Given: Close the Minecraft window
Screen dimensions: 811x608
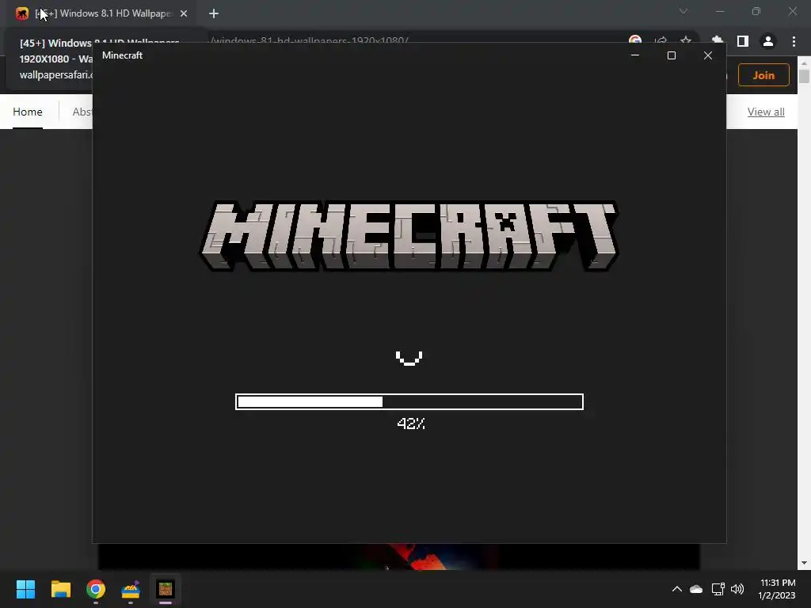Looking at the screenshot, I should 708,55.
